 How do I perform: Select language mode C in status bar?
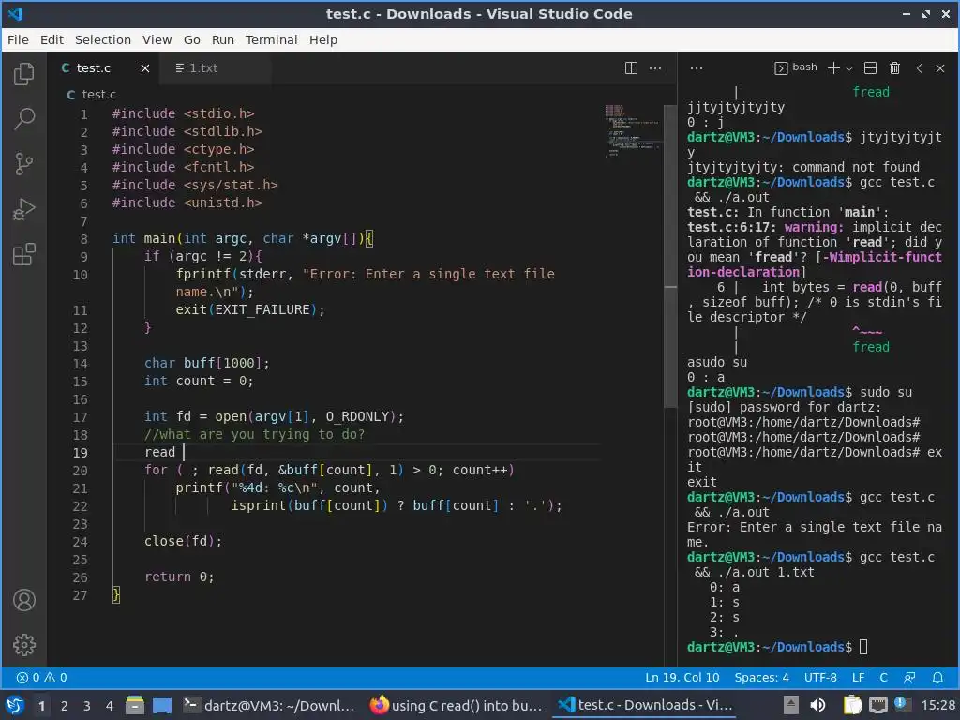[x=883, y=678]
